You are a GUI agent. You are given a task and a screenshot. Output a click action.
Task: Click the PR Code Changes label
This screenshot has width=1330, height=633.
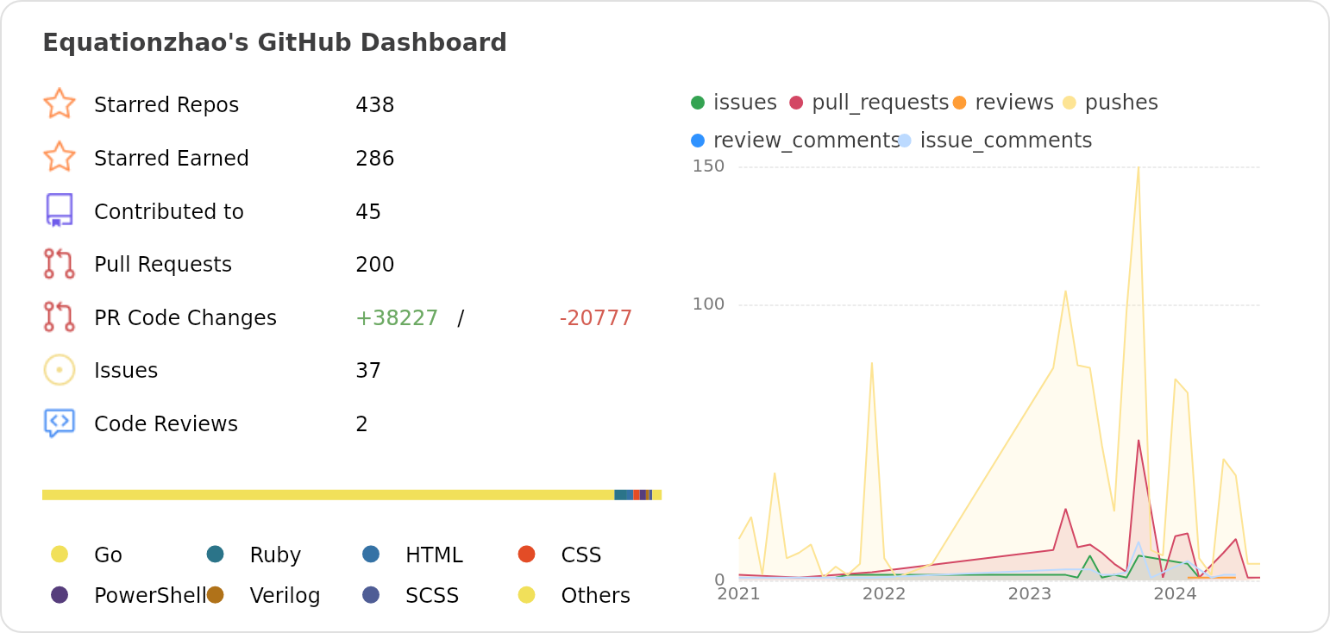point(185,318)
